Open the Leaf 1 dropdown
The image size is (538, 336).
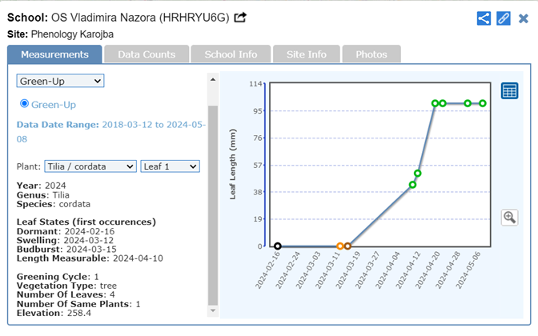[170, 166]
